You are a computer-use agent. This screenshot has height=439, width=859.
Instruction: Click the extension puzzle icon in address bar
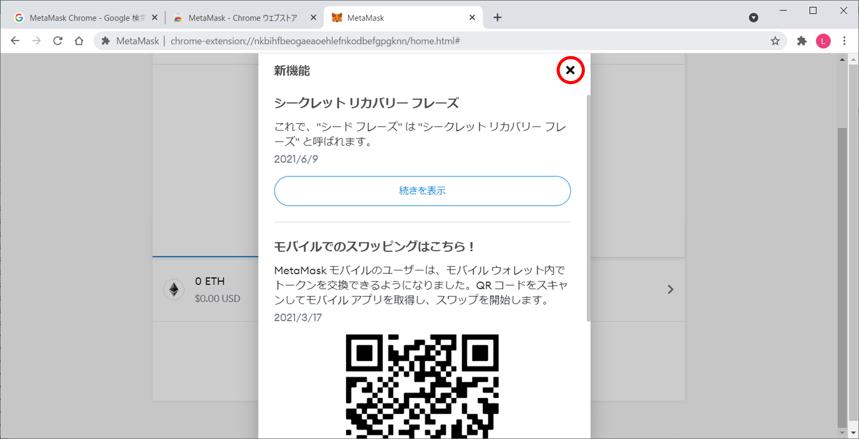pos(105,41)
